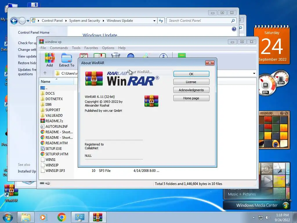The height and width of the screenshot is (223, 297).
Task: Click the key icon in WinRAR status bar
Action: point(48,183)
